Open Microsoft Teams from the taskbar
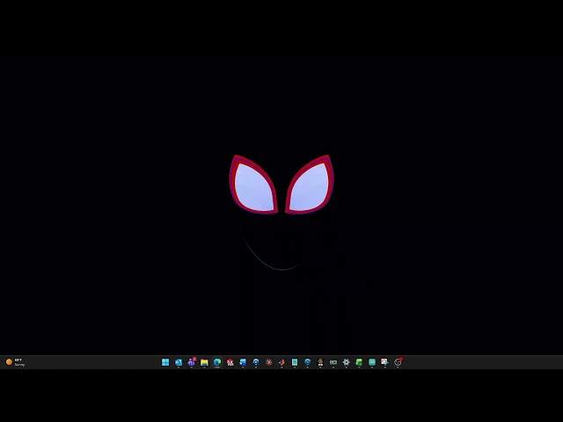This screenshot has width=563, height=422. tap(192, 362)
